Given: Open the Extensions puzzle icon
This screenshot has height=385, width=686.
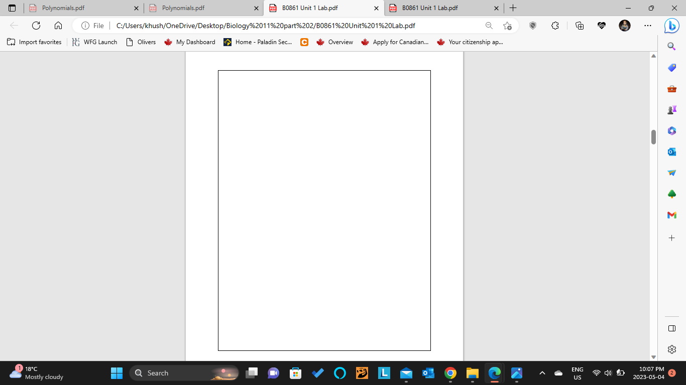Looking at the screenshot, I should tap(555, 26).
